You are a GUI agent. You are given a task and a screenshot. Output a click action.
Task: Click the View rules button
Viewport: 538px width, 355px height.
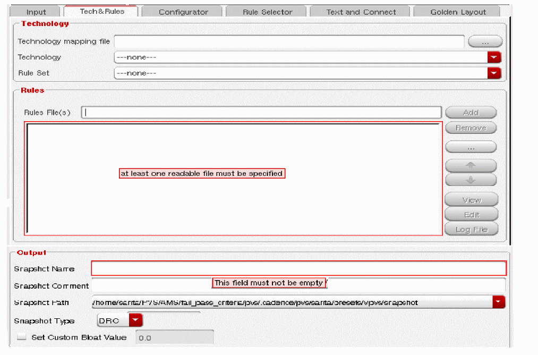(x=471, y=200)
